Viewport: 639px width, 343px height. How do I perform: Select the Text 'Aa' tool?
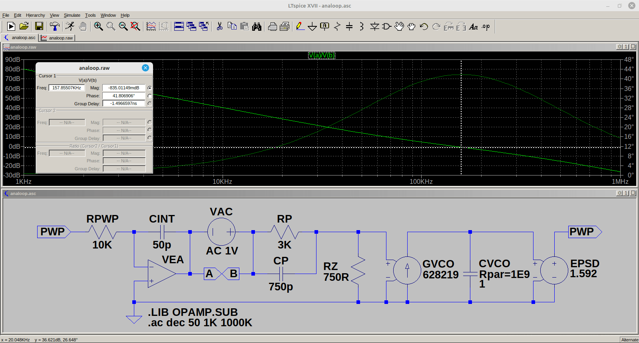[x=474, y=26]
